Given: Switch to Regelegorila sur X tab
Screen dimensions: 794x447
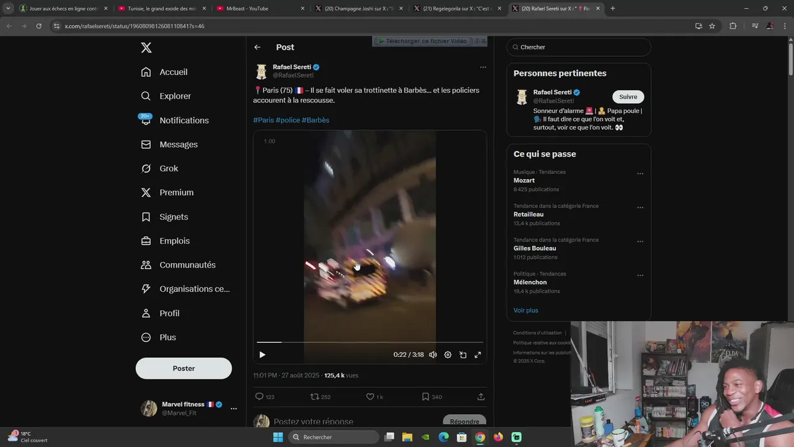Looking at the screenshot, I should pos(458,9).
